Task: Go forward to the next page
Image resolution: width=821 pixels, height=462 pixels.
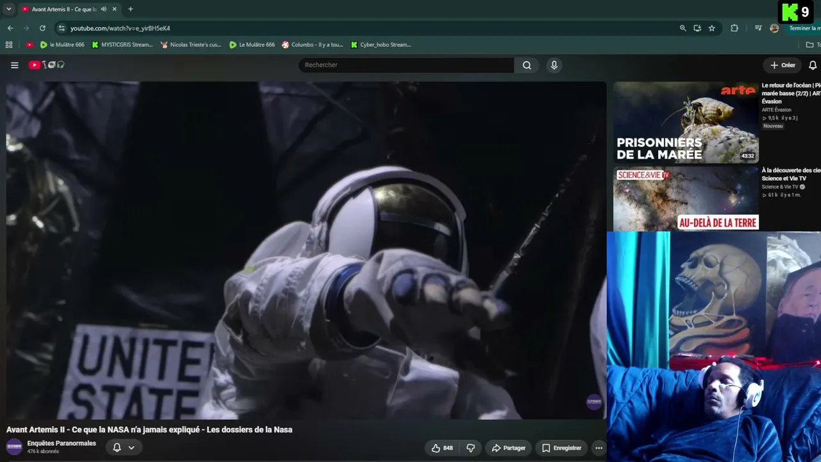Action: click(x=26, y=28)
